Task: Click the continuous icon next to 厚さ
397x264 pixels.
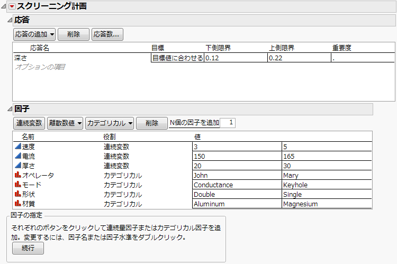Action: point(17,166)
